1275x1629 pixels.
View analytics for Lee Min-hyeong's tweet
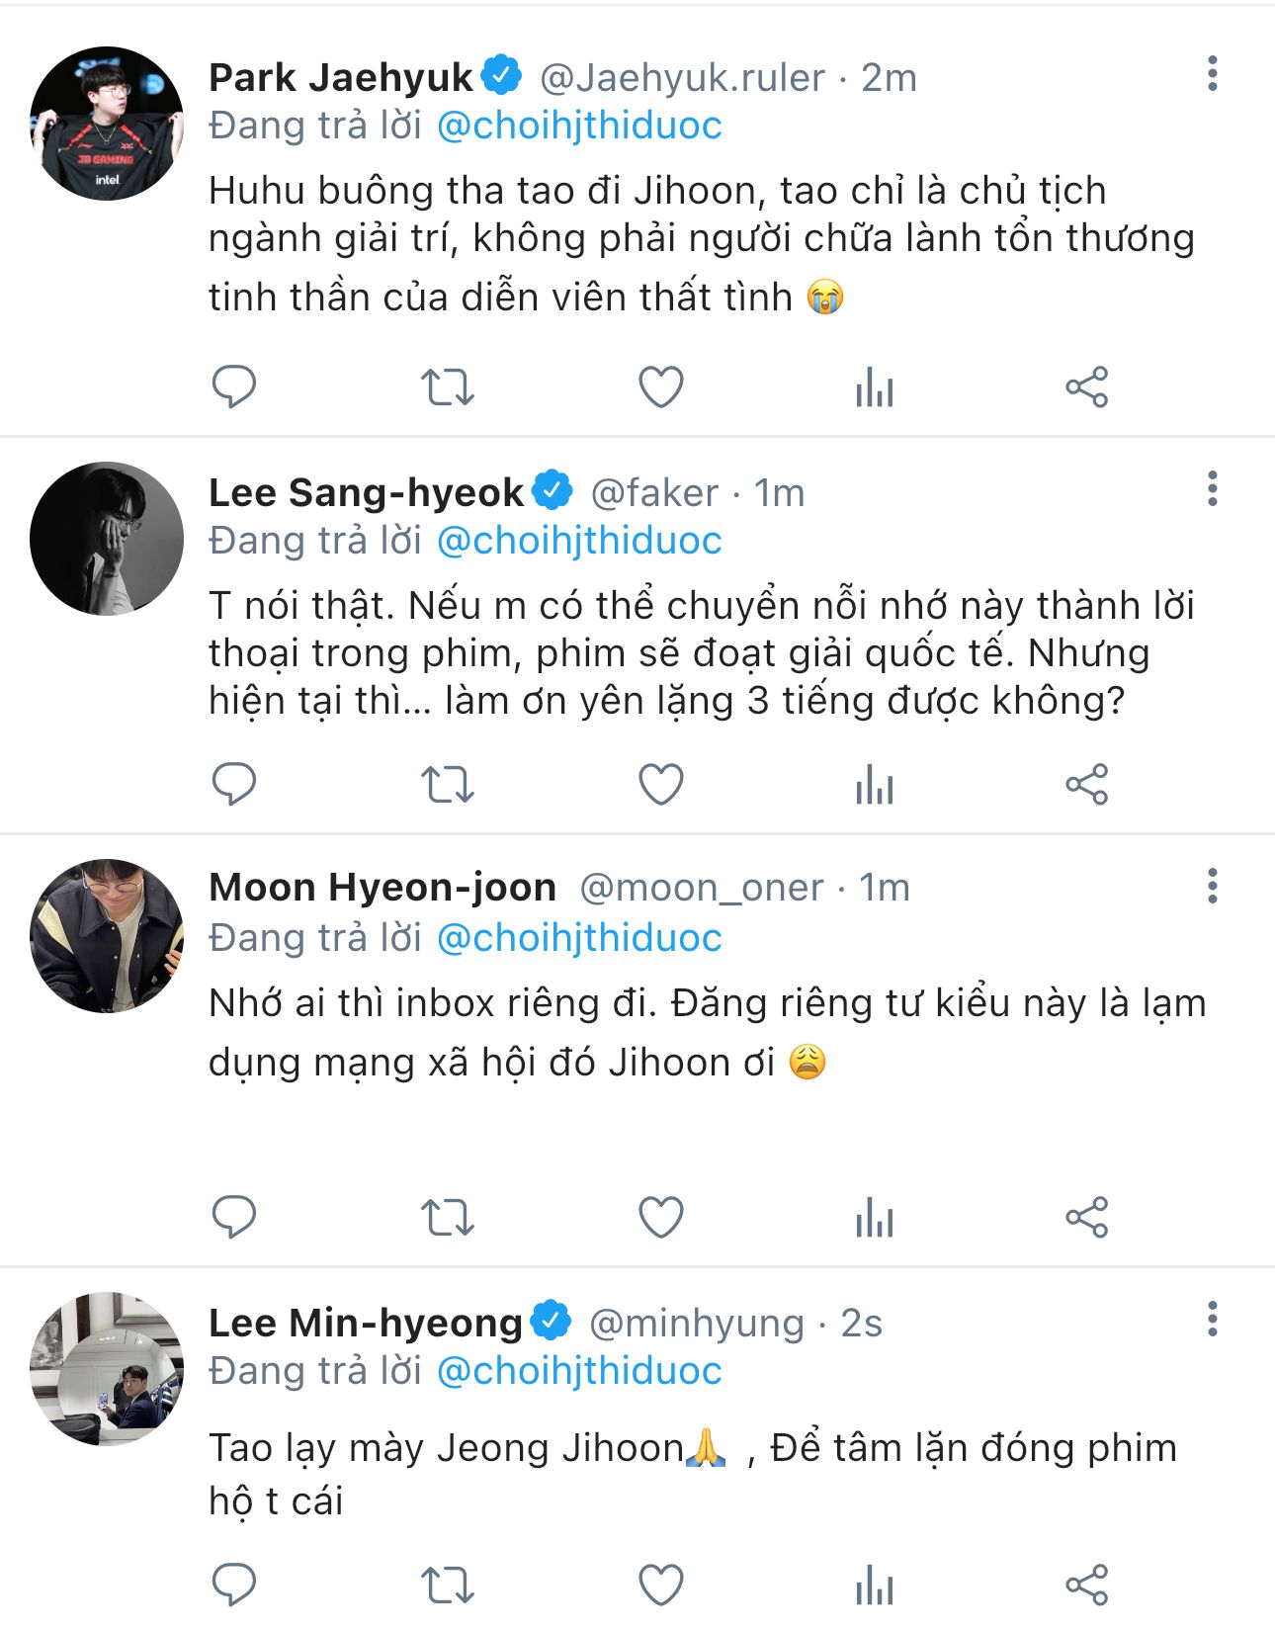coord(875,1585)
